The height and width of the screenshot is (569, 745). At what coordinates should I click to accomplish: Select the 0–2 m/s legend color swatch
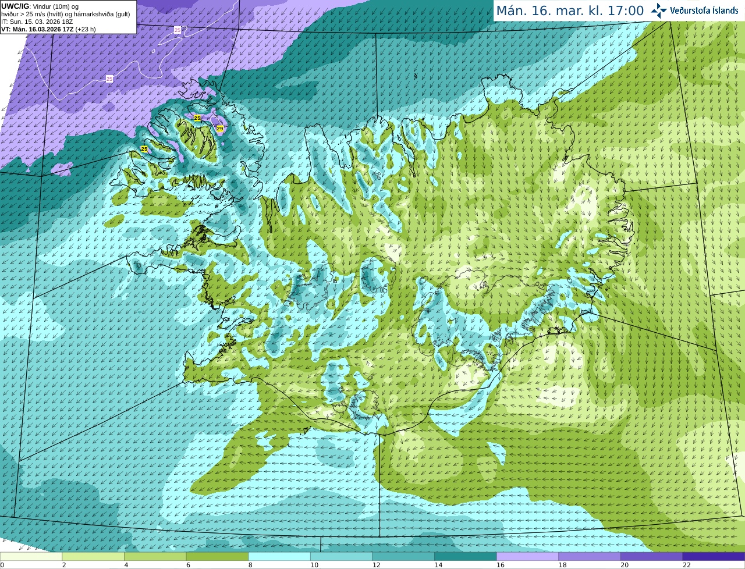click(x=31, y=556)
